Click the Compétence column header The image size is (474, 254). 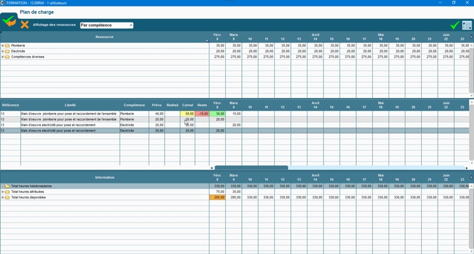click(134, 105)
